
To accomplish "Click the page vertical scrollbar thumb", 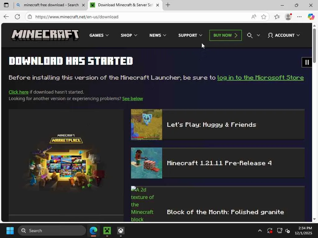I will click(314, 46).
